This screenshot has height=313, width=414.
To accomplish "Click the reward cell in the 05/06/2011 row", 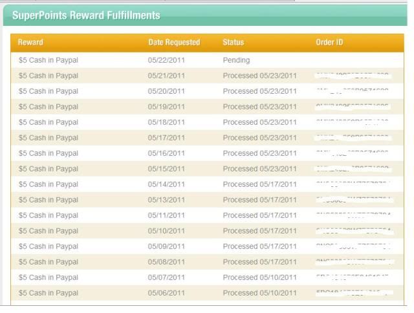I will tap(49, 293).
